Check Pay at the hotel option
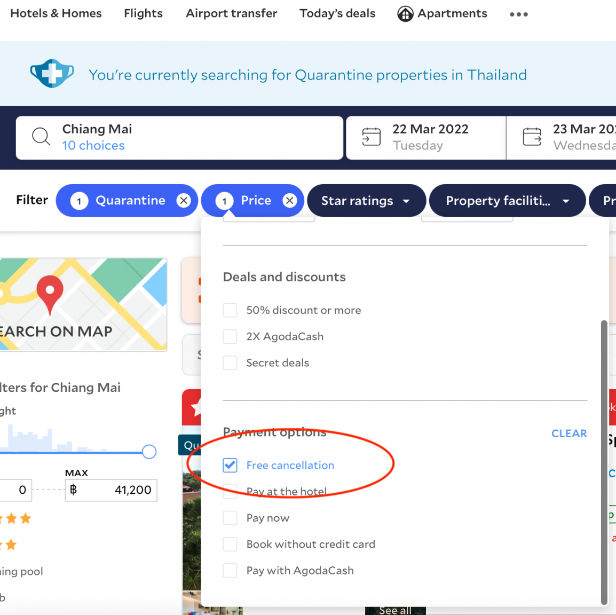The height and width of the screenshot is (615, 616). (230, 492)
